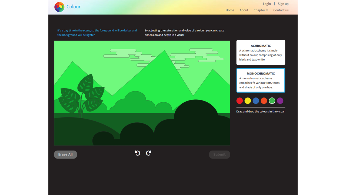This screenshot has width=346, height=195.
Task: Click the green colour swatch
Action: tap(272, 101)
